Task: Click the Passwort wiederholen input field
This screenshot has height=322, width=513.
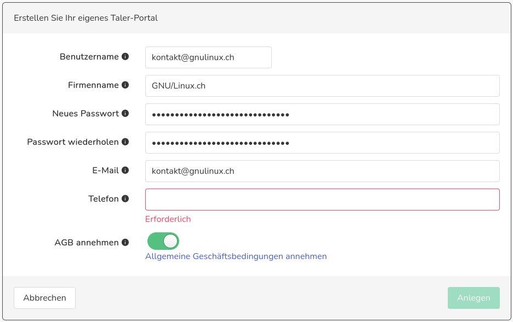Action: coord(322,143)
